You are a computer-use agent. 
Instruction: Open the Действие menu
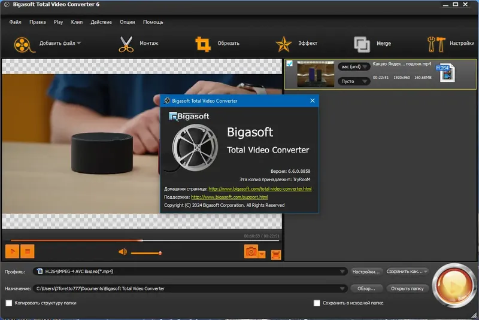[x=101, y=22]
